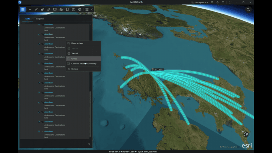Select the bottom-most Aberdeen layer name
This screenshot has height=153, width=272.
coord(49,131)
